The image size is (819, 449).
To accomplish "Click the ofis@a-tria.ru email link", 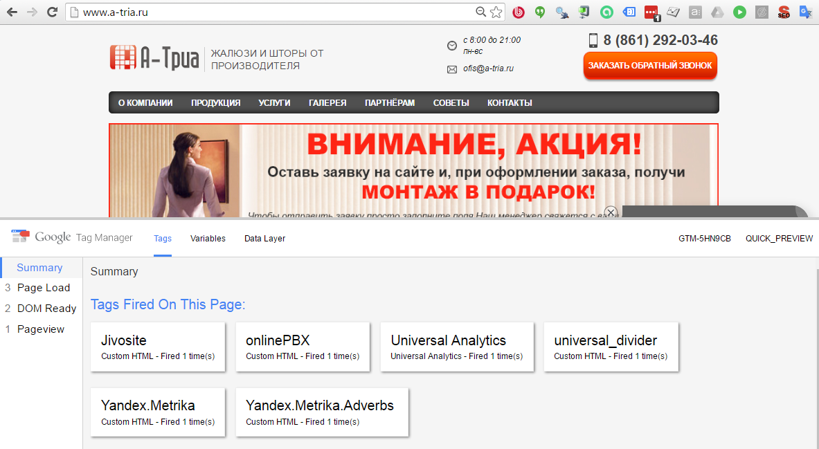I will coord(488,68).
